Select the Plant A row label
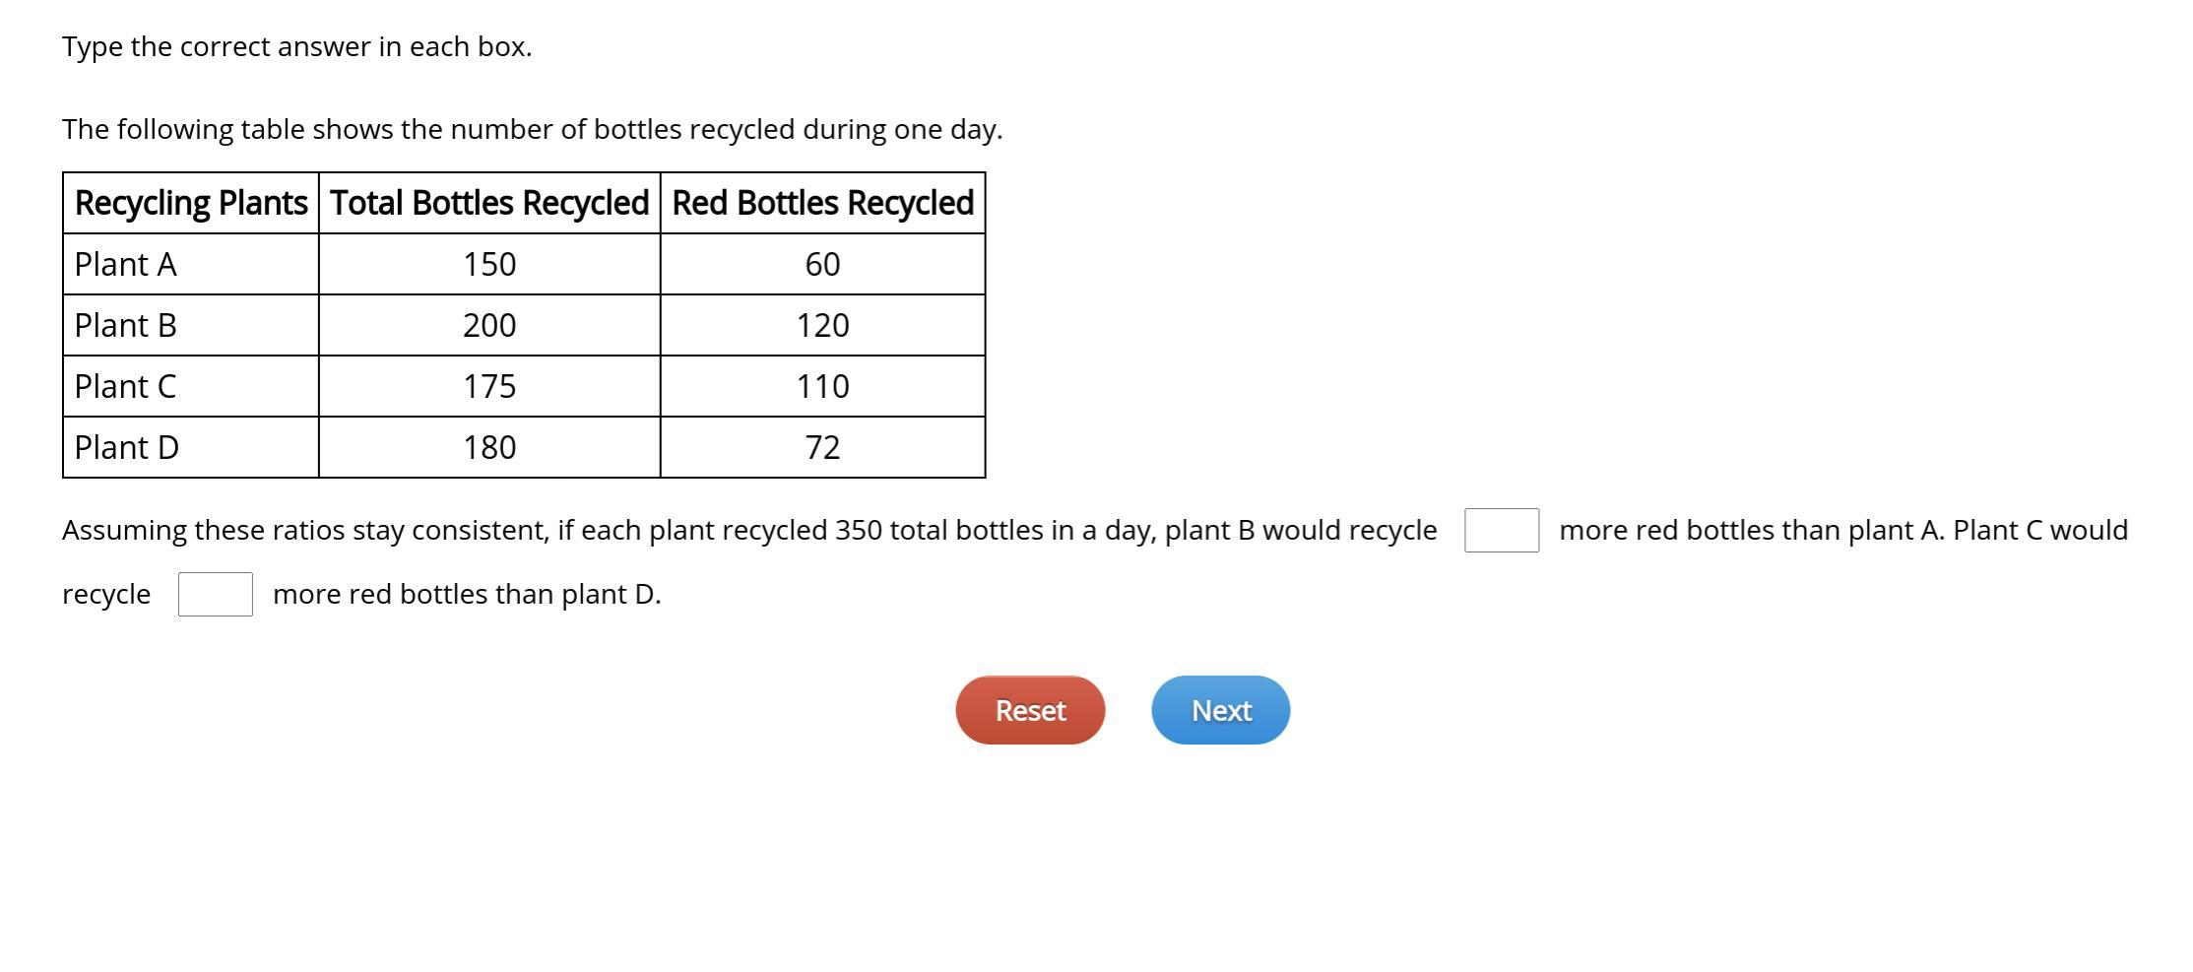Viewport: 2193px width, 972px height. (x=125, y=264)
